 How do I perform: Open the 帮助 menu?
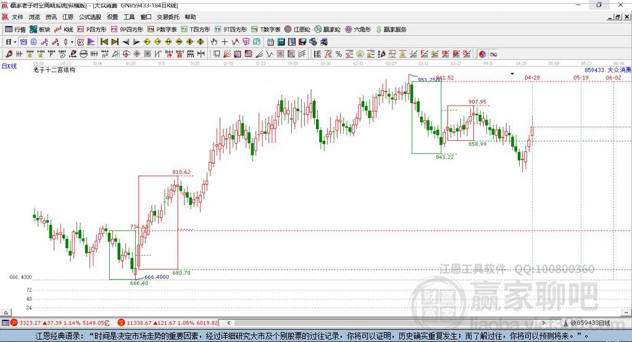click(x=190, y=17)
